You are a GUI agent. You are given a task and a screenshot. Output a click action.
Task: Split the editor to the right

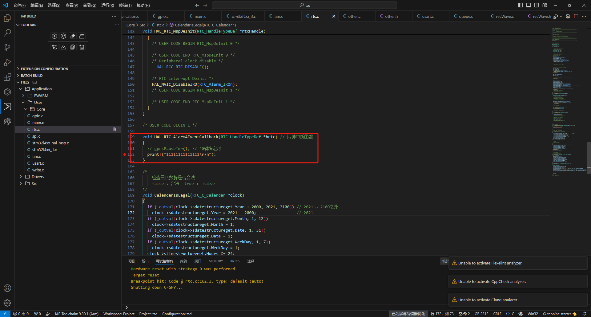(x=576, y=16)
